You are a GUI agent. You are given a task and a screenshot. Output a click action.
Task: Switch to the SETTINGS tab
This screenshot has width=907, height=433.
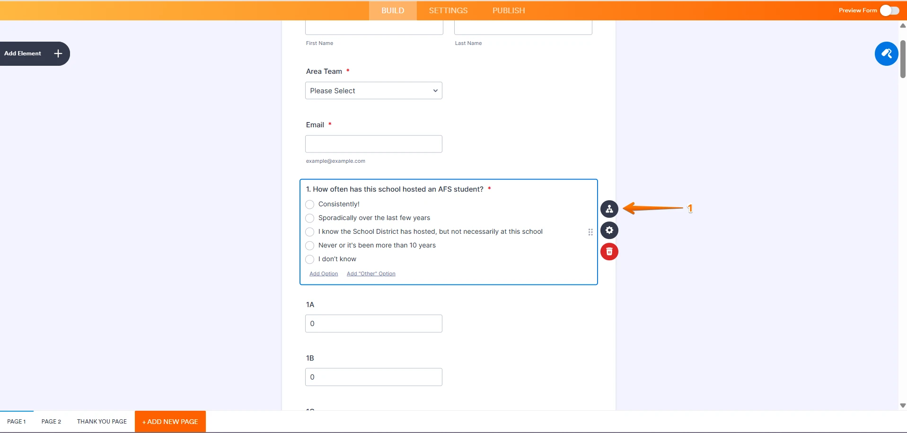448,10
